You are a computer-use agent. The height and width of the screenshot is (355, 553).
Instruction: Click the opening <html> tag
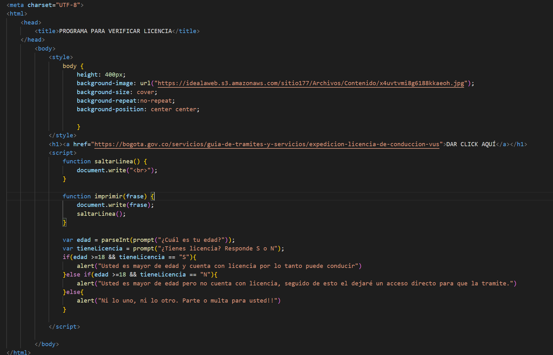17,14
